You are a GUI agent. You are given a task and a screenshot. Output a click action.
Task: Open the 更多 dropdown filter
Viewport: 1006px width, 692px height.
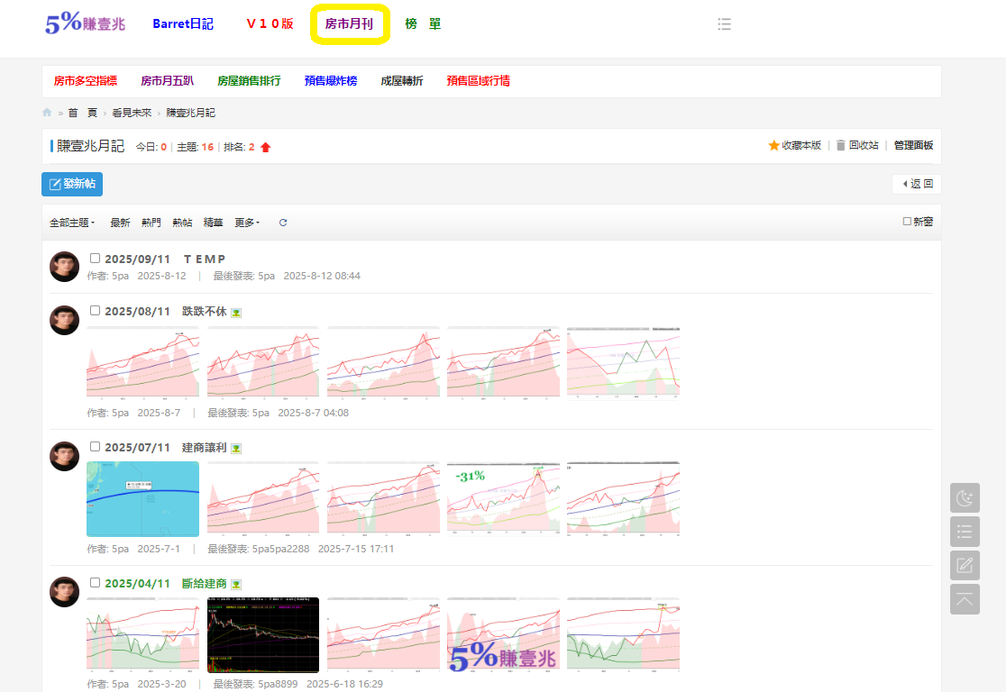click(247, 223)
